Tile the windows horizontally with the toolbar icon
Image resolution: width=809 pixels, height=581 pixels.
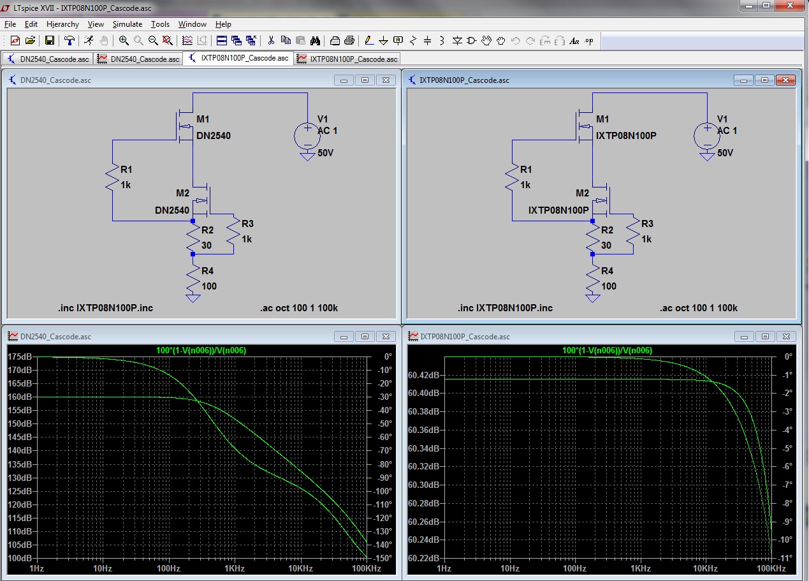[x=222, y=40]
